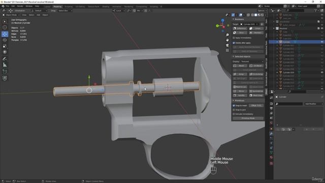This screenshot has width=325, height=183.
Task: Click the Blender logo menu icon
Action: pos(3,6)
